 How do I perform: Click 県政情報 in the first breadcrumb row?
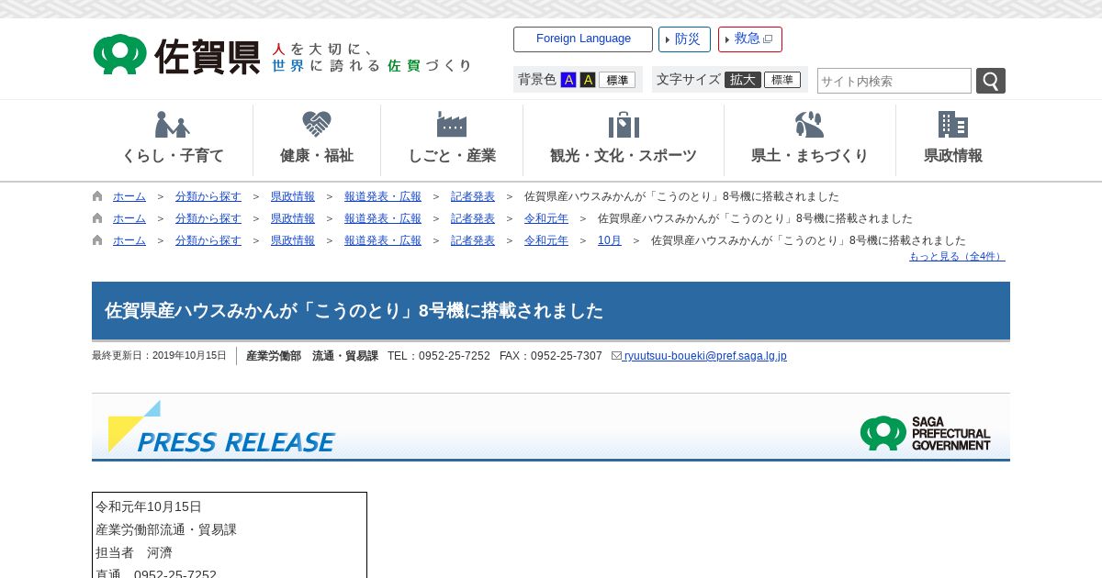coord(293,196)
